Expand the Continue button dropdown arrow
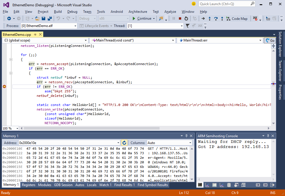This screenshot has width=285, height=196. coord(154,18)
